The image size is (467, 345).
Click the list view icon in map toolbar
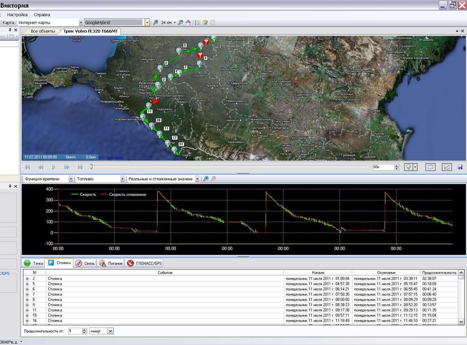click(x=198, y=22)
